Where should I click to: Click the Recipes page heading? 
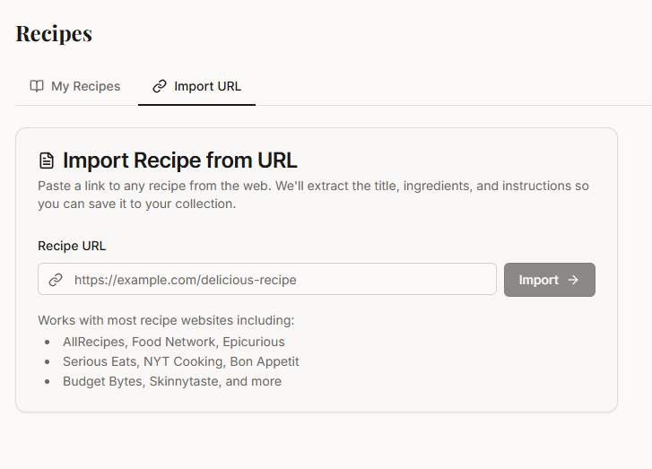[54, 34]
